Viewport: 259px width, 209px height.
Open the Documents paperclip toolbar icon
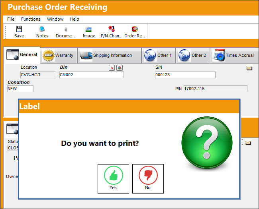click(x=65, y=32)
